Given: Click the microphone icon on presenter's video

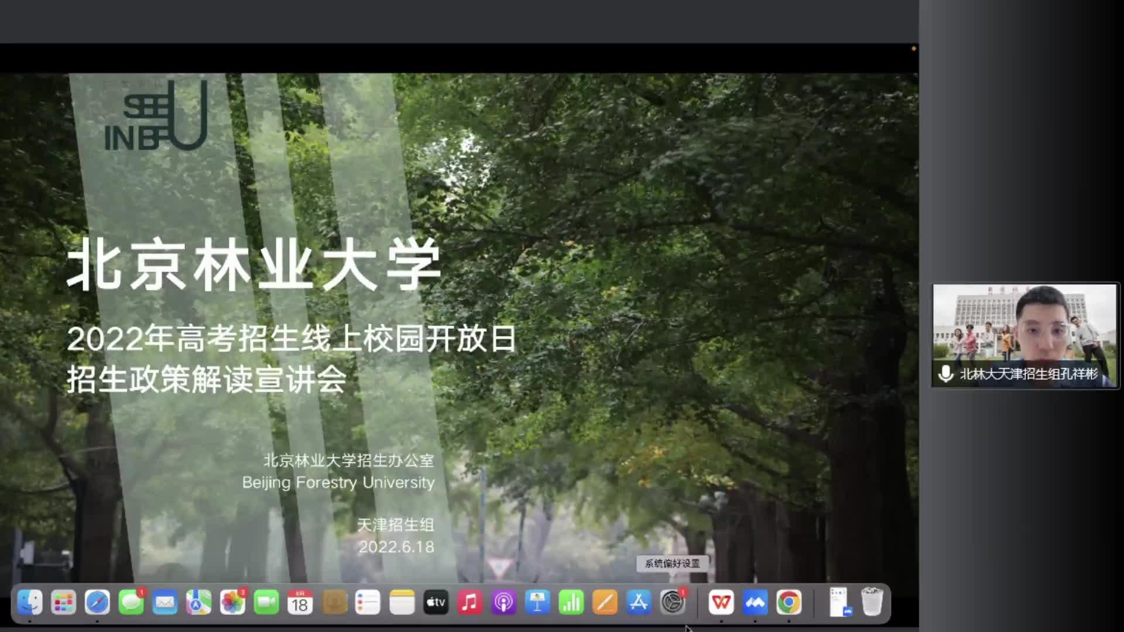Looking at the screenshot, I should tap(945, 374).
